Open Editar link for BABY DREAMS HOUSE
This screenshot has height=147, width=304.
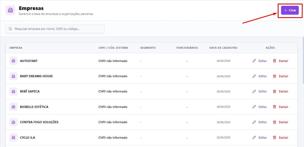(x=263, y=76)
